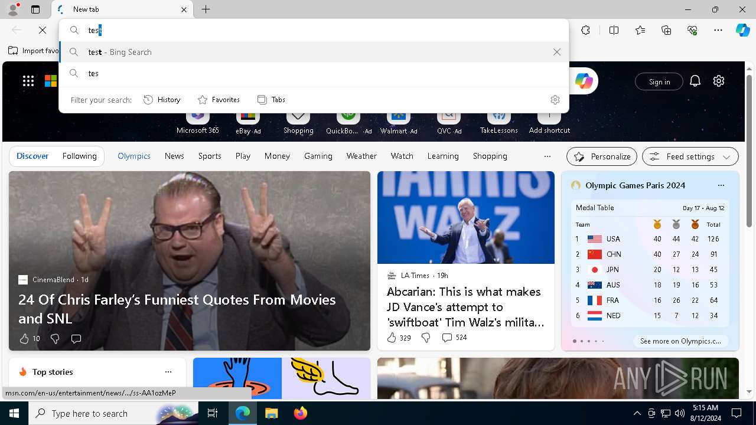756x425 pixels.
Task: Select the News category
Action: click(x=174, y=156)
